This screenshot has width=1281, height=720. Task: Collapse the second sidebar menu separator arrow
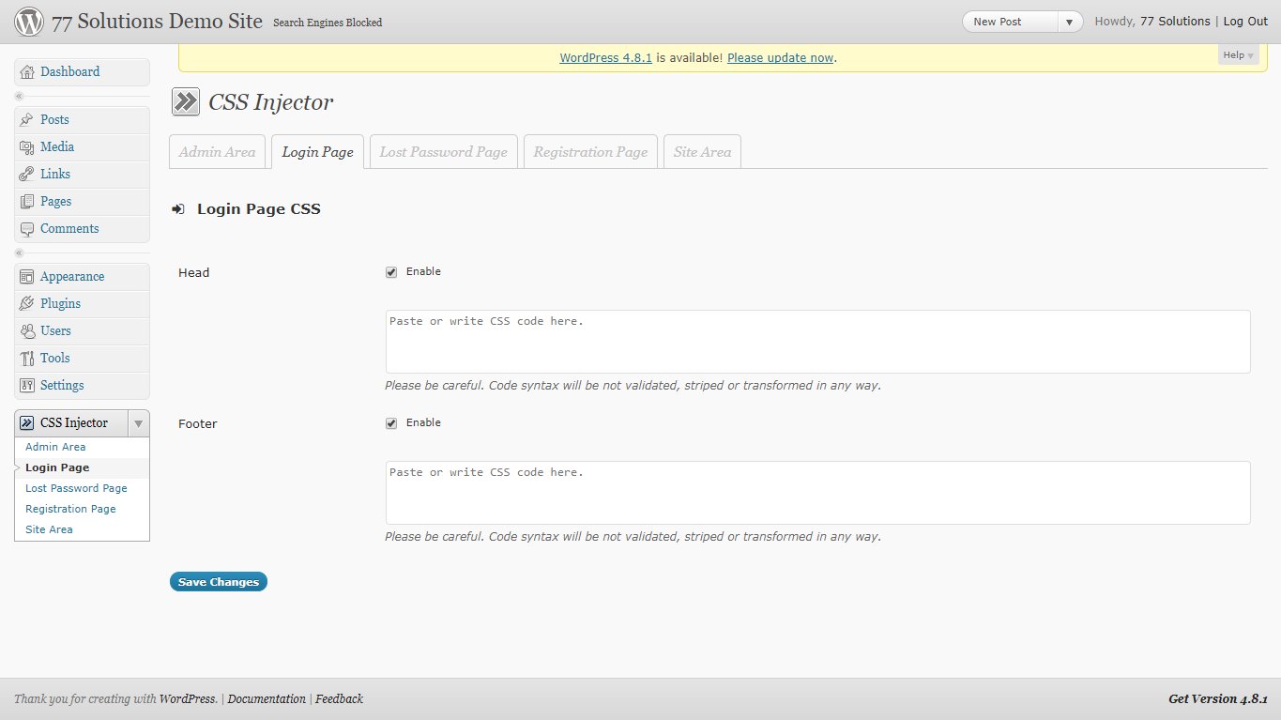coord(19,253)
